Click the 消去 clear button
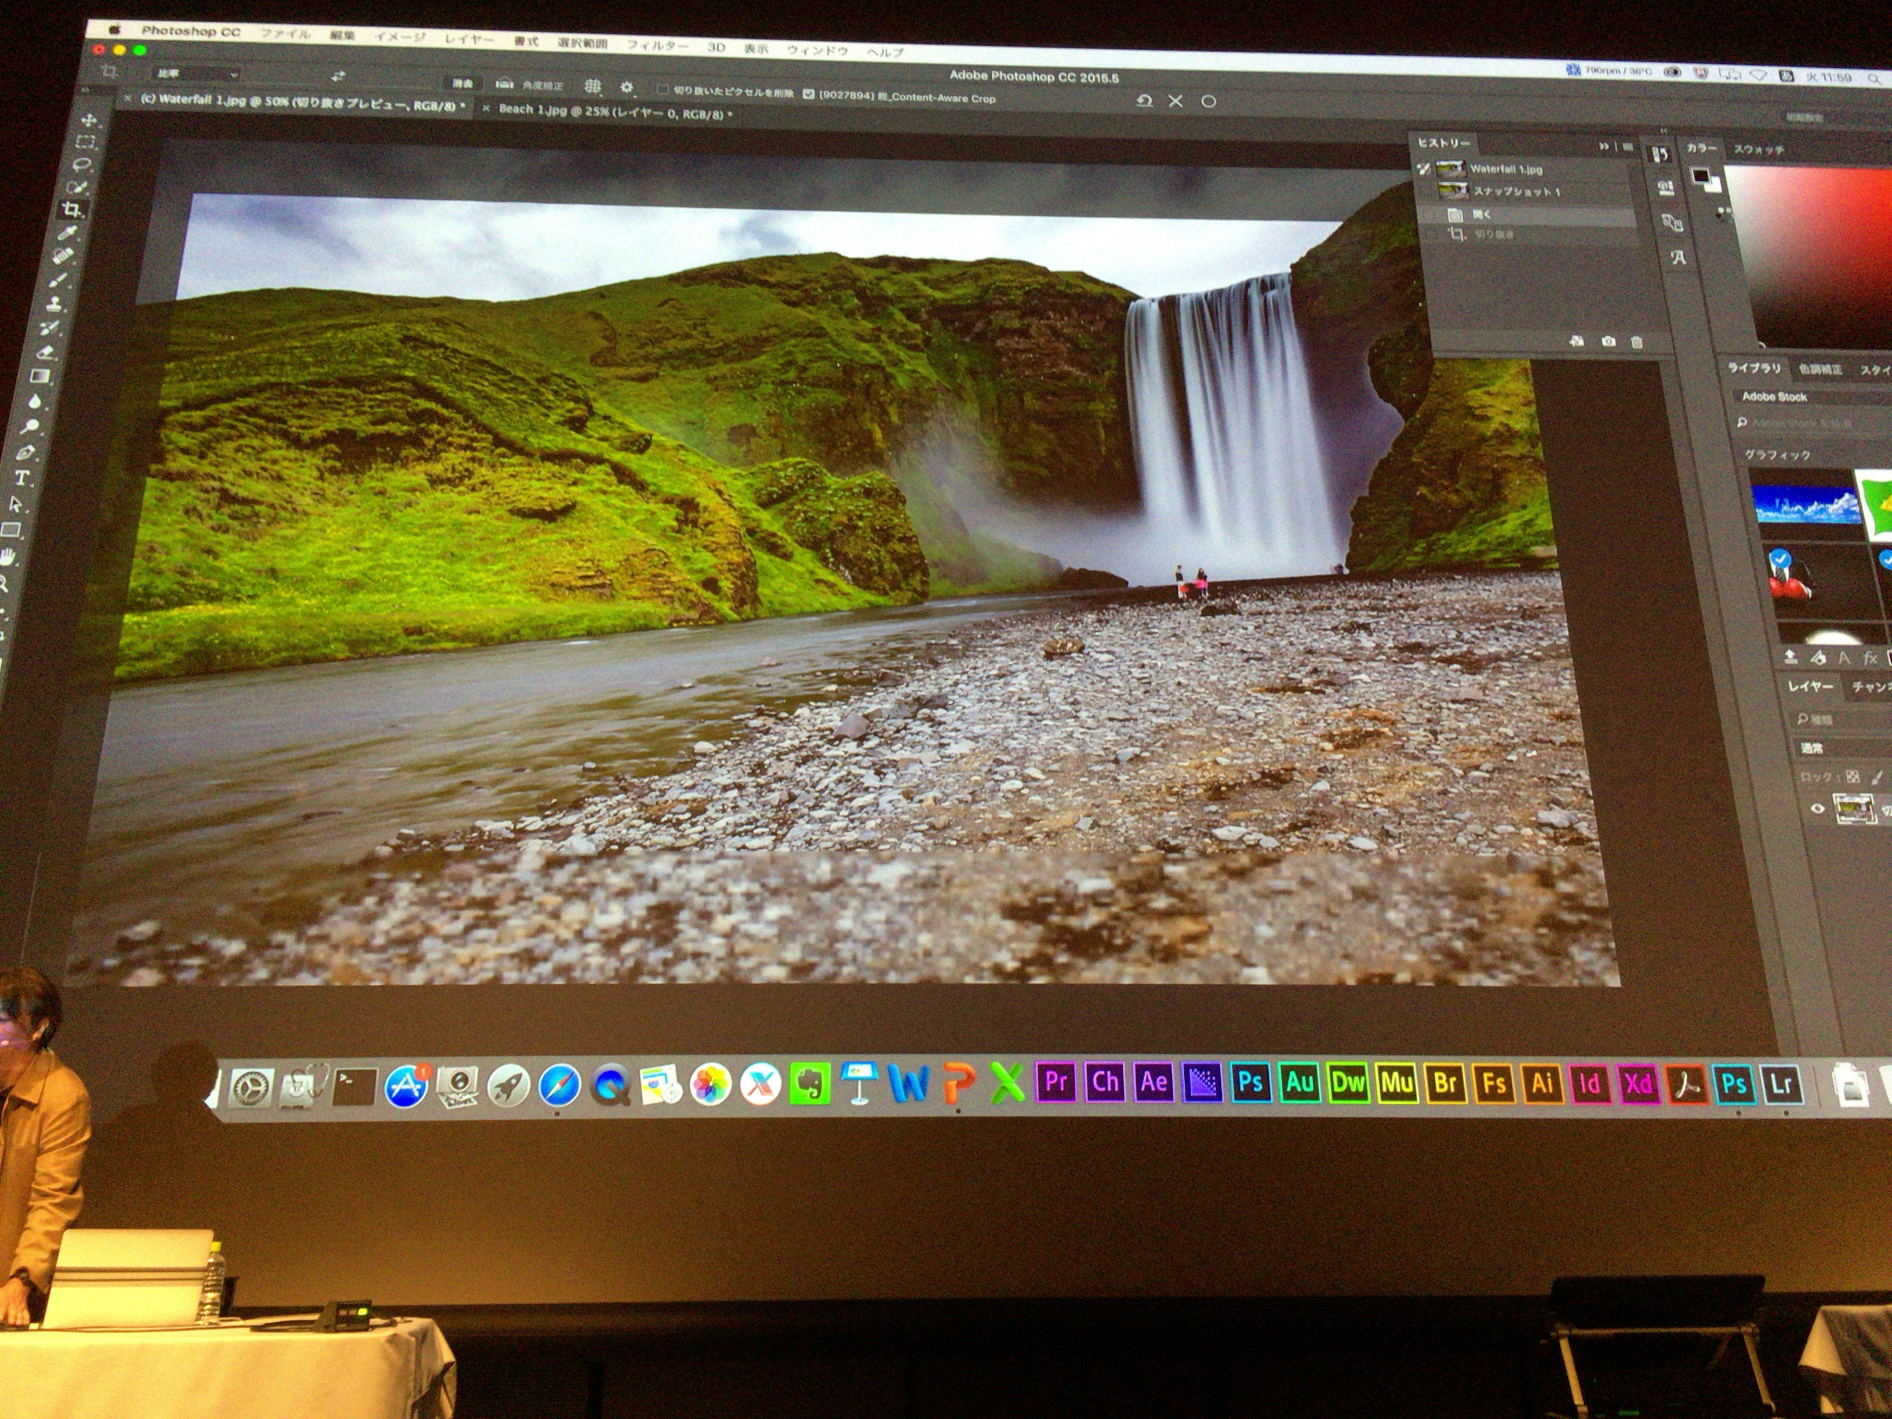Screen dimensions: 1892x1419 (x=463, y=83)
